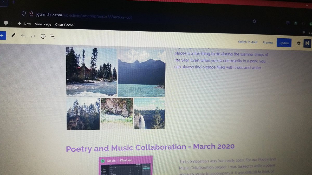Select the rocky canyon stream photo

point(117,113)
